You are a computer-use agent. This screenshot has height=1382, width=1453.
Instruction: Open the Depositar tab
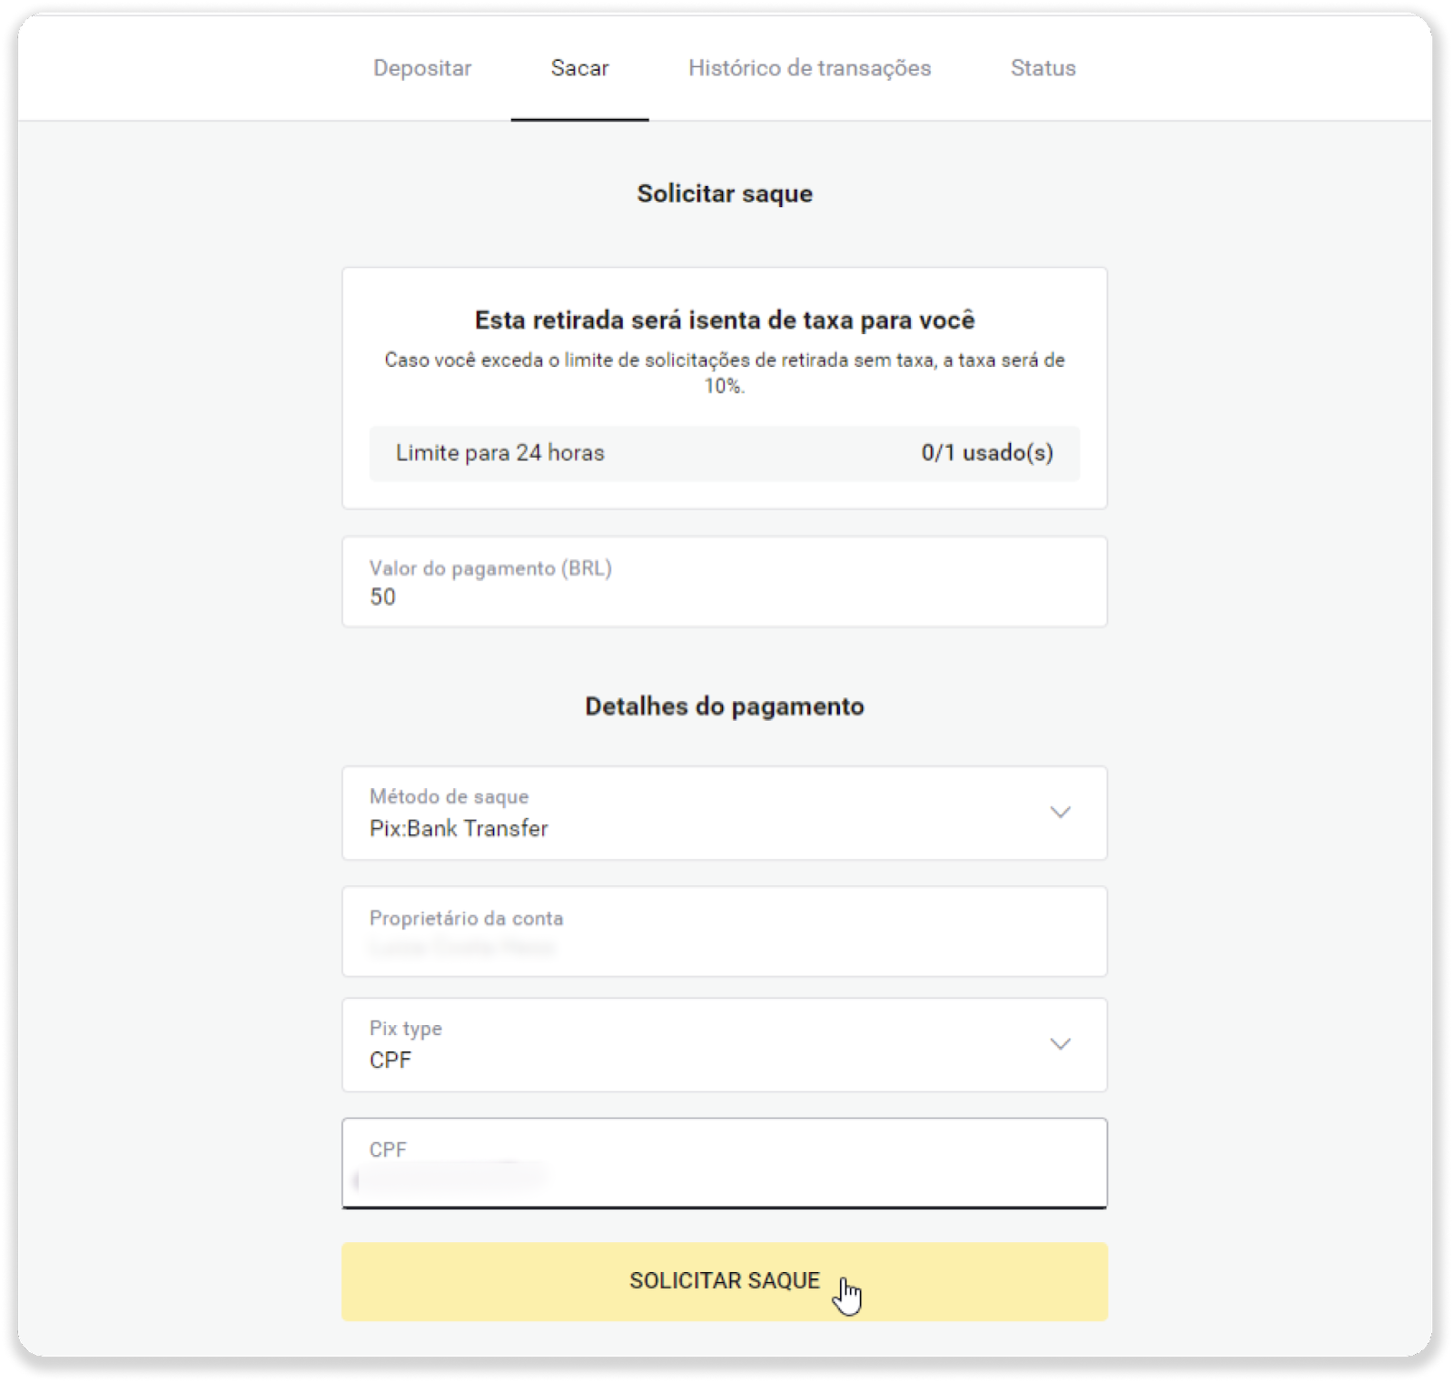click(x=421, y=68)
